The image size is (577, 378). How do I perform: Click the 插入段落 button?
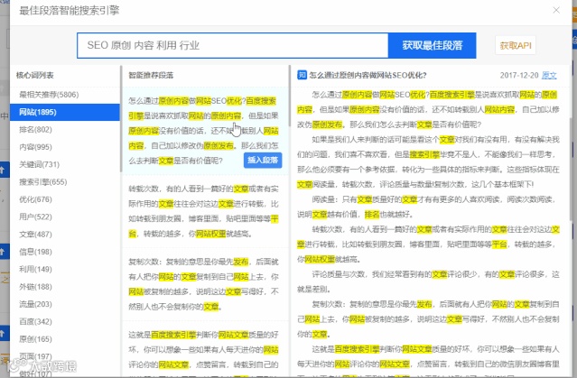coord(263,161)
